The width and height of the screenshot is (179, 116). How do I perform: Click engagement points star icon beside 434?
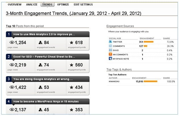pos(72,87)
